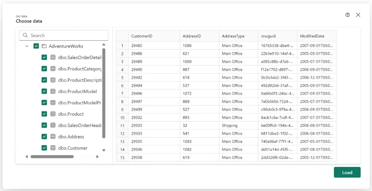Uncheck the dbo.SalesOrderDetail checkbox

click(x=44, y=57)
